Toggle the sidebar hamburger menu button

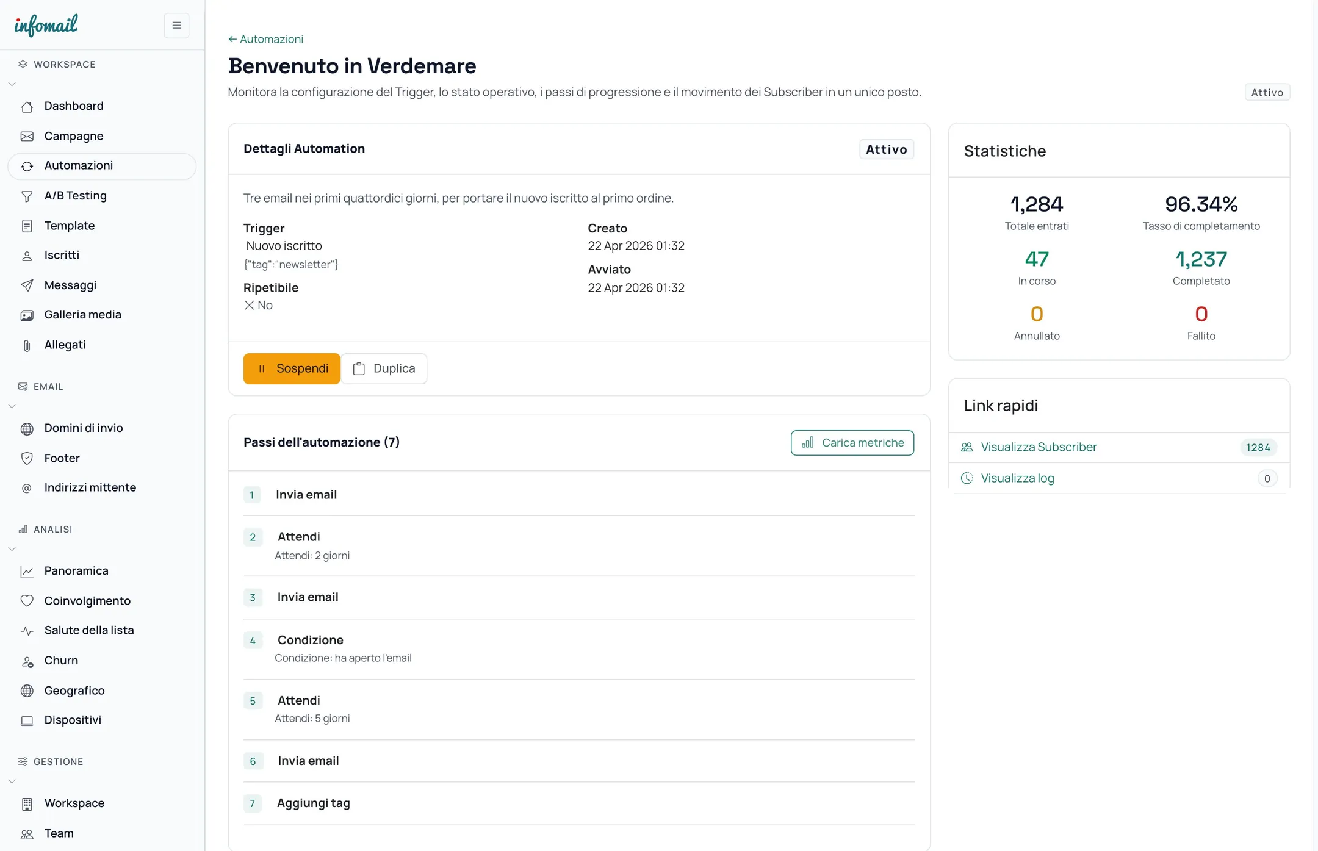pyautogui.click(x=176, y=26)
